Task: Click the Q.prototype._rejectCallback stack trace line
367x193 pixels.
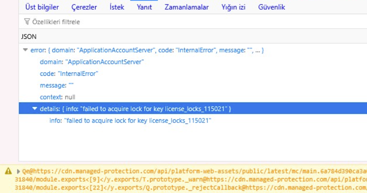Action: 191,188
